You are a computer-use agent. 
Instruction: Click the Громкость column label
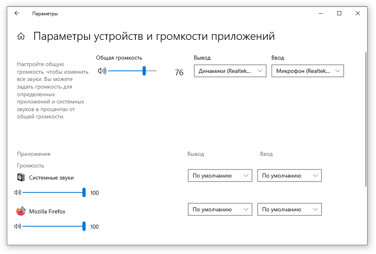tap(30, 165)
